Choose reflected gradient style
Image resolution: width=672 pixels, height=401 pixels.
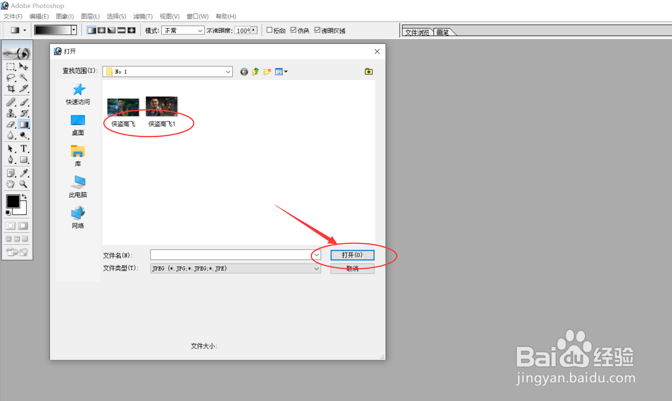(x=121, y=30)
